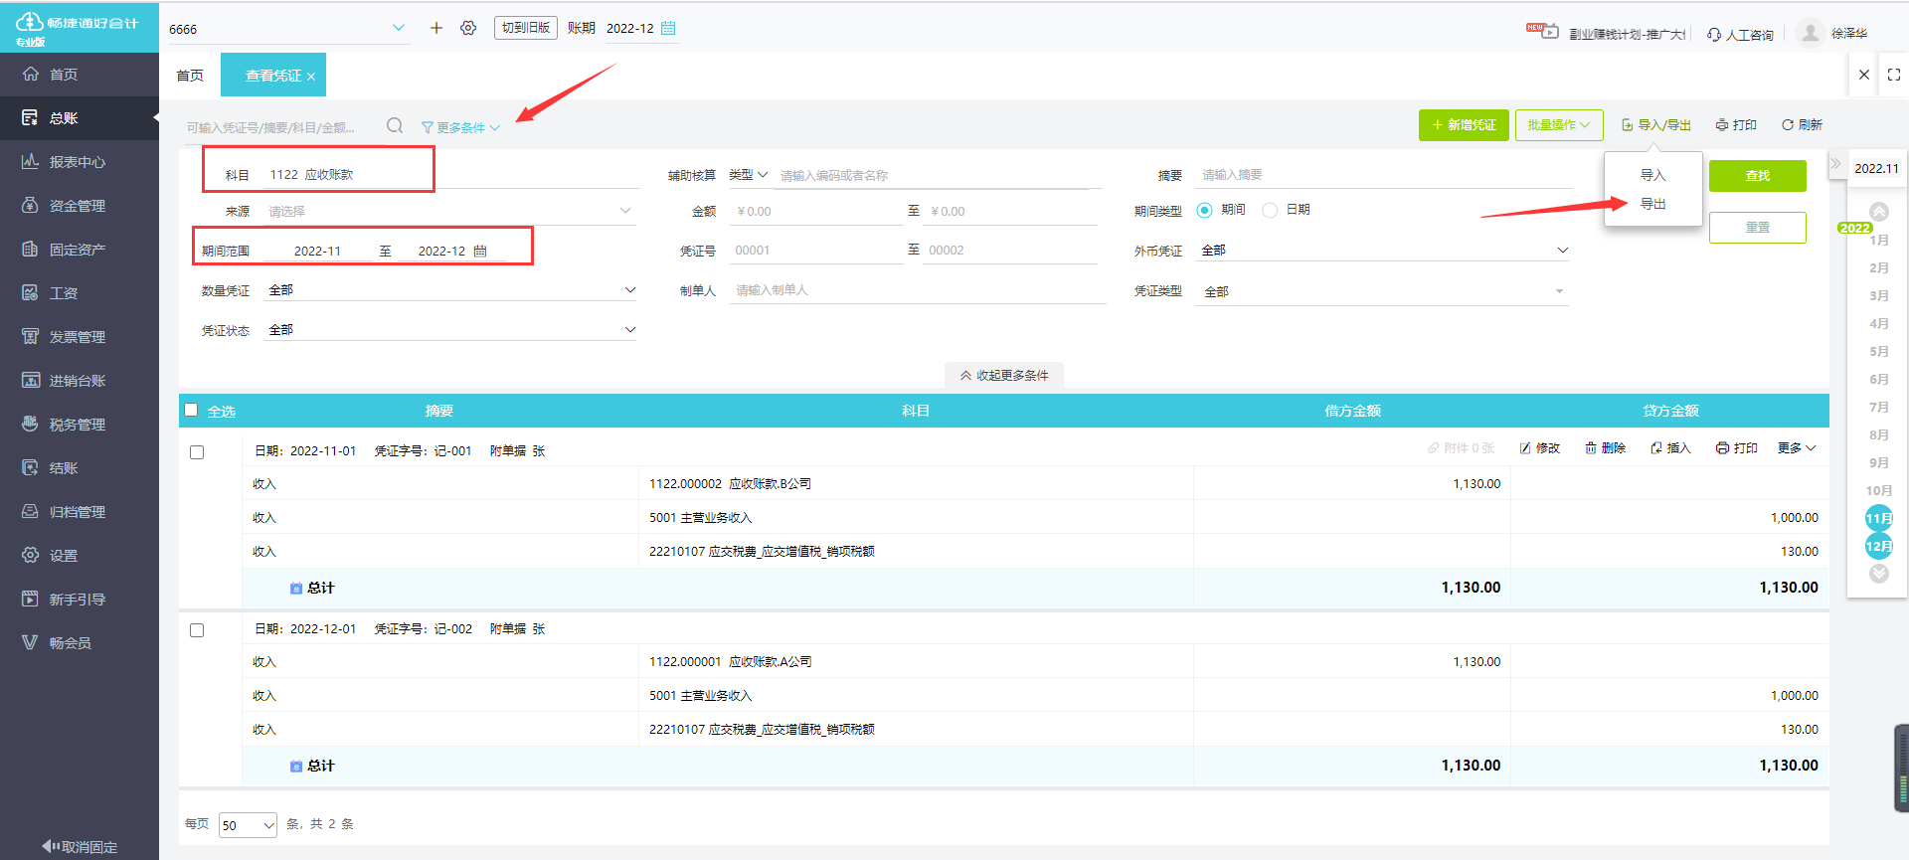The image size is (1909, 860).
Task: Delete the first voucher with 删除
Action: [x=1605, y=448]
